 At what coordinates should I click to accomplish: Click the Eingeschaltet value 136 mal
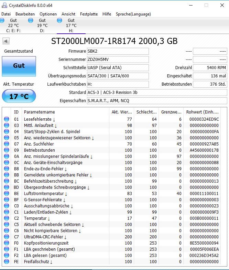tap(210, 76)
